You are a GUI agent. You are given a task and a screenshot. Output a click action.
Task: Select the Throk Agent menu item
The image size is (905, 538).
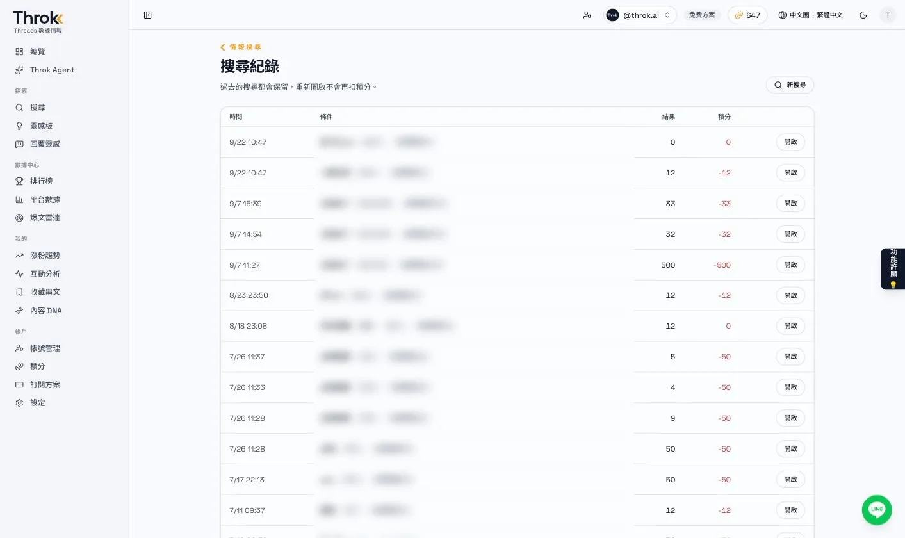(64, 70)
